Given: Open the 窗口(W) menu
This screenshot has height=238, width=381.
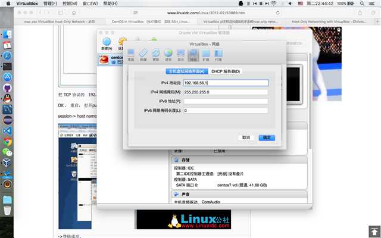Looking at the screenshot, I should click(90, 4).
